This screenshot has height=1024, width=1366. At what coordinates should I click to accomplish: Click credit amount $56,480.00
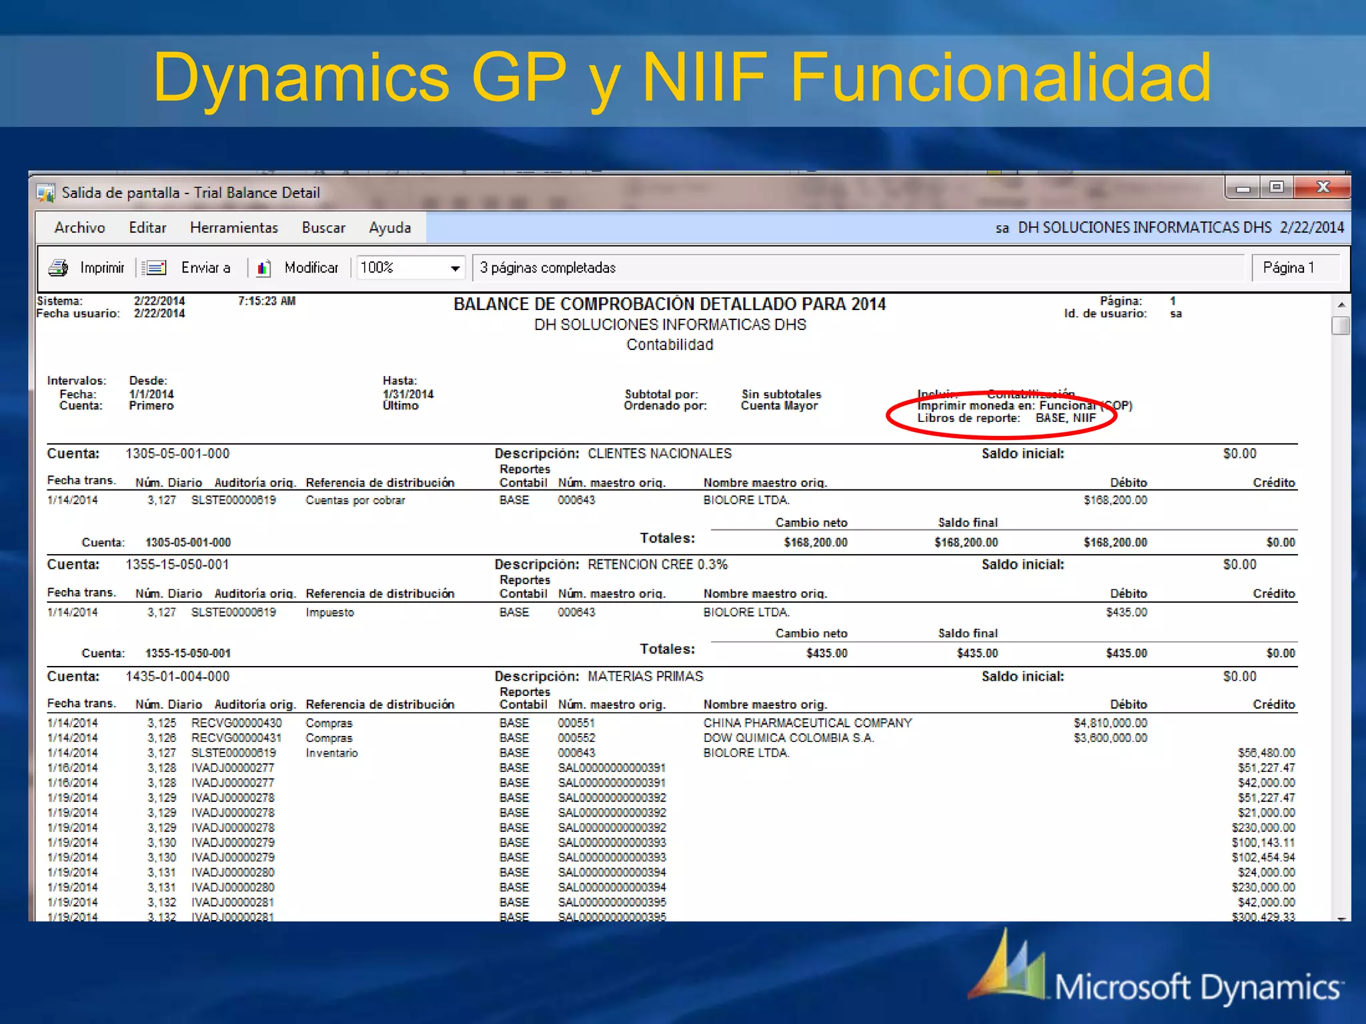1267,753
